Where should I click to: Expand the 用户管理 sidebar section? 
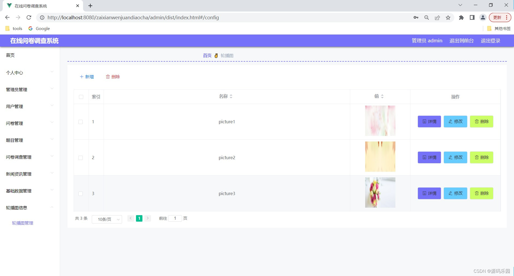pos(14,106)
